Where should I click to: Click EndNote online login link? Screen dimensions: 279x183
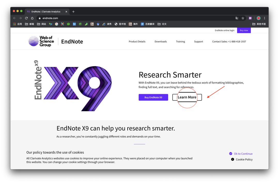click(x=224, y=30)
